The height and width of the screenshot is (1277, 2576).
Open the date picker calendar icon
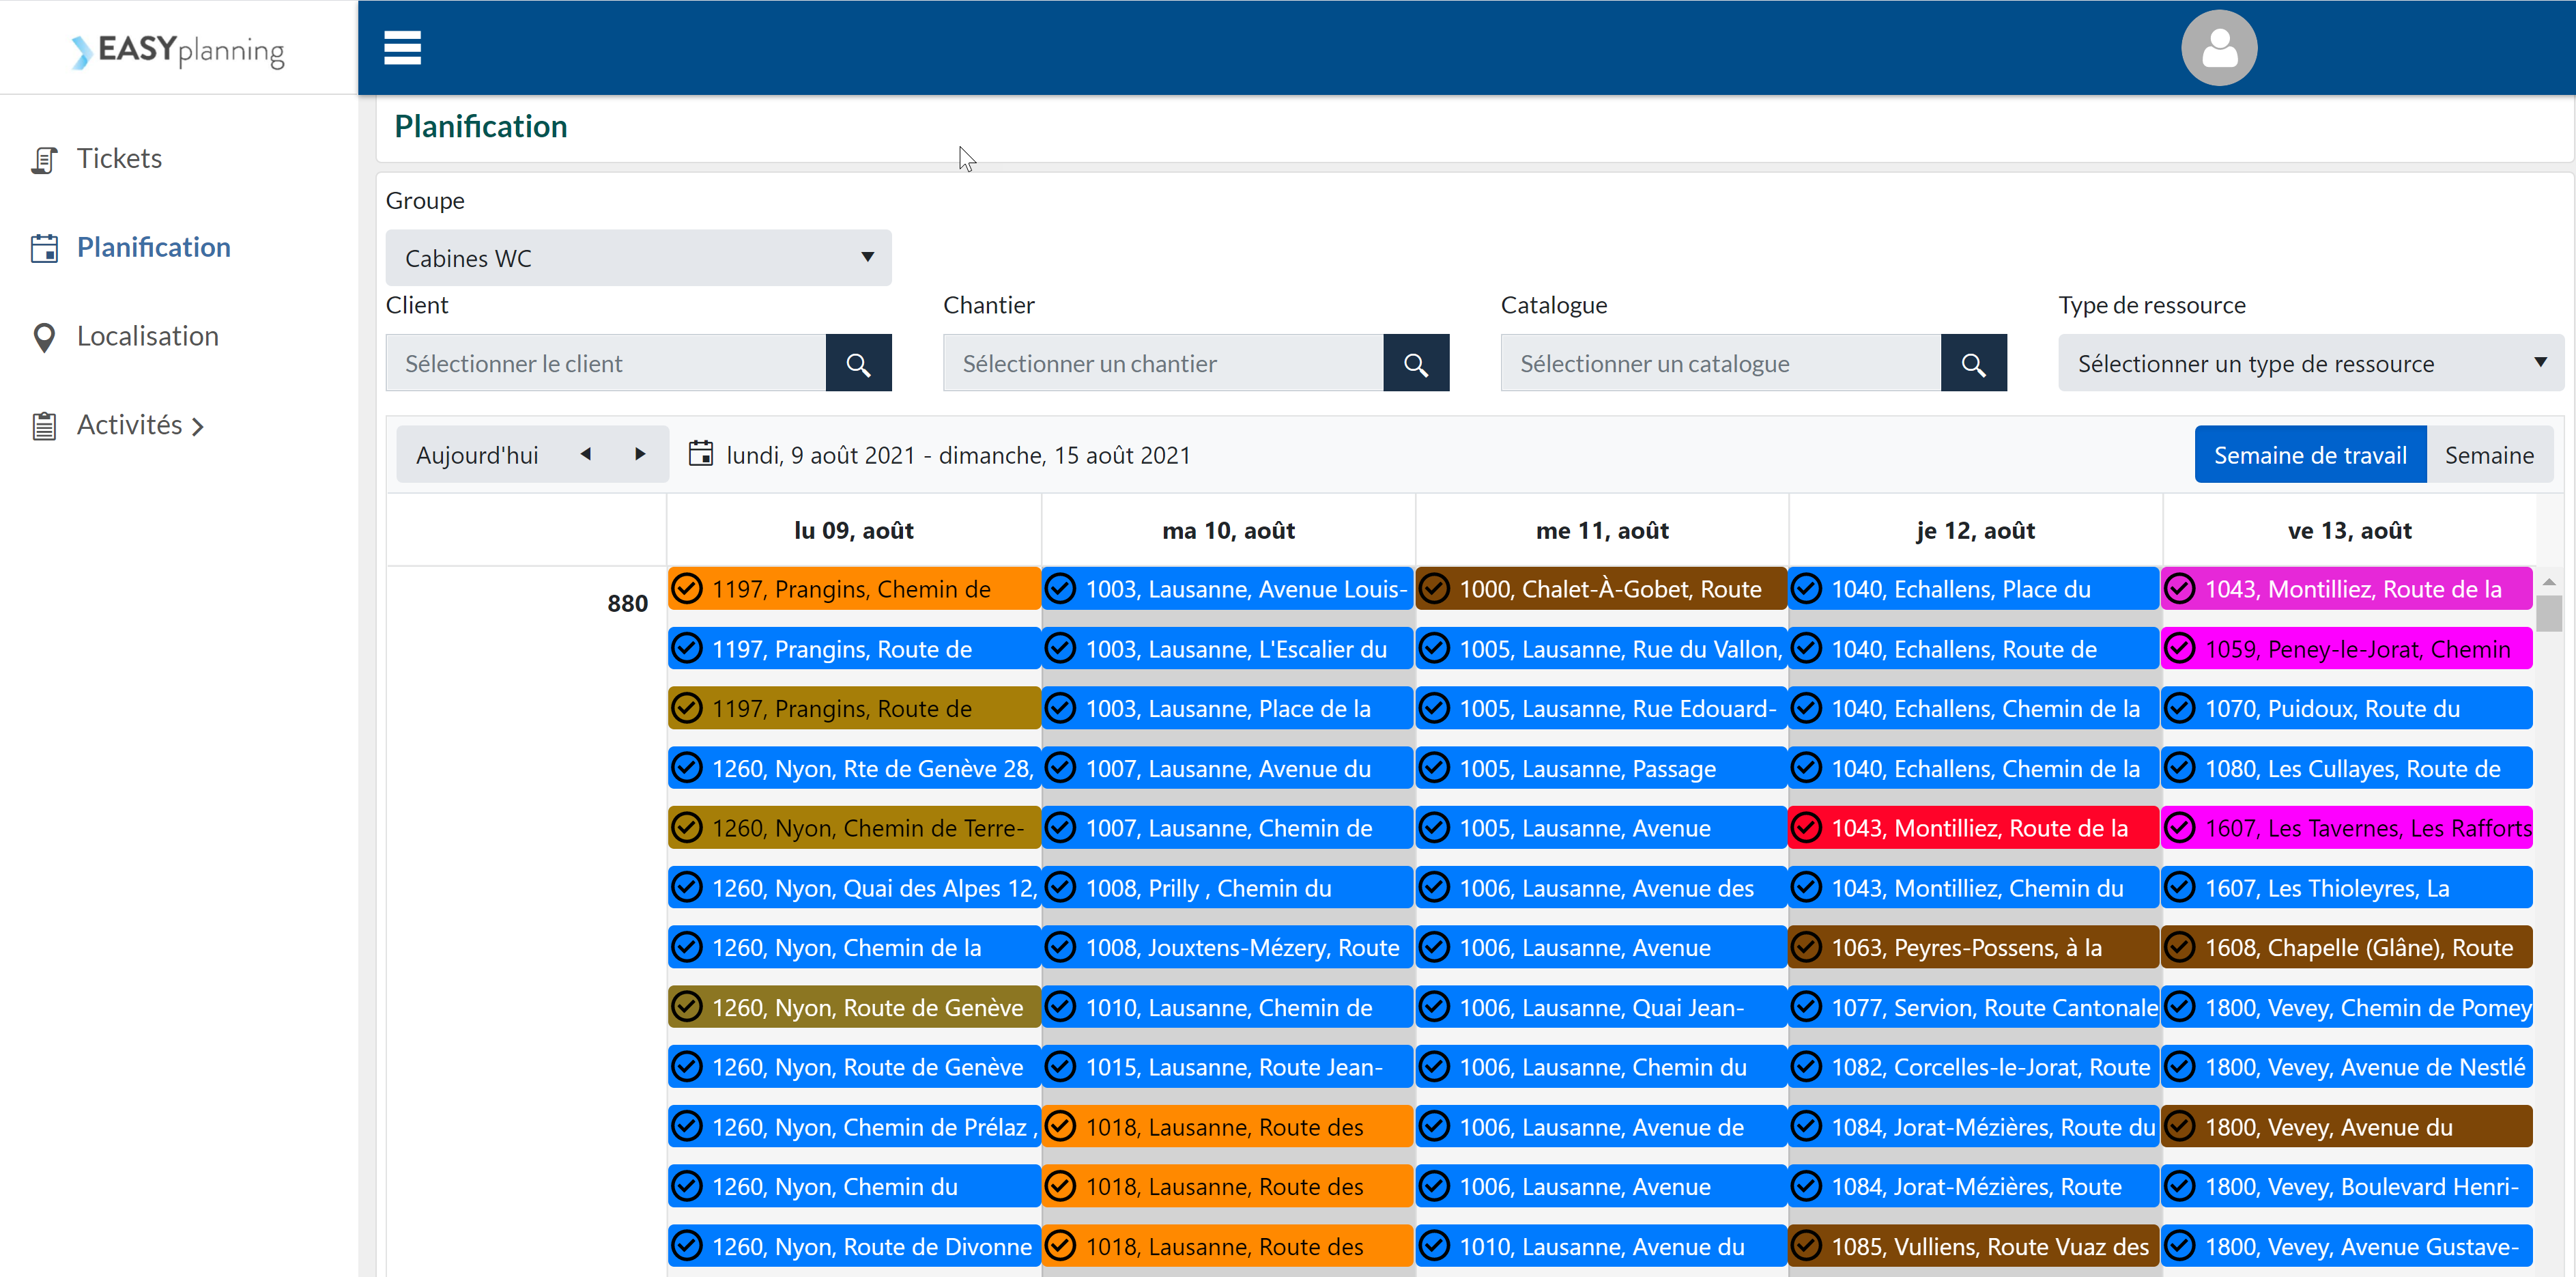[701, 453]
